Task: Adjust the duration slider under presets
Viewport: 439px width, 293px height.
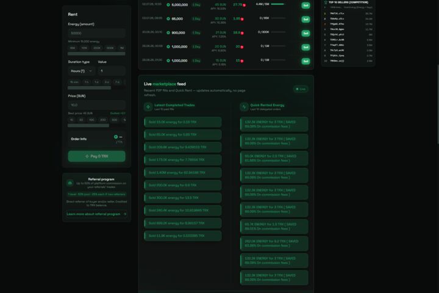Action: click(89, 88)
